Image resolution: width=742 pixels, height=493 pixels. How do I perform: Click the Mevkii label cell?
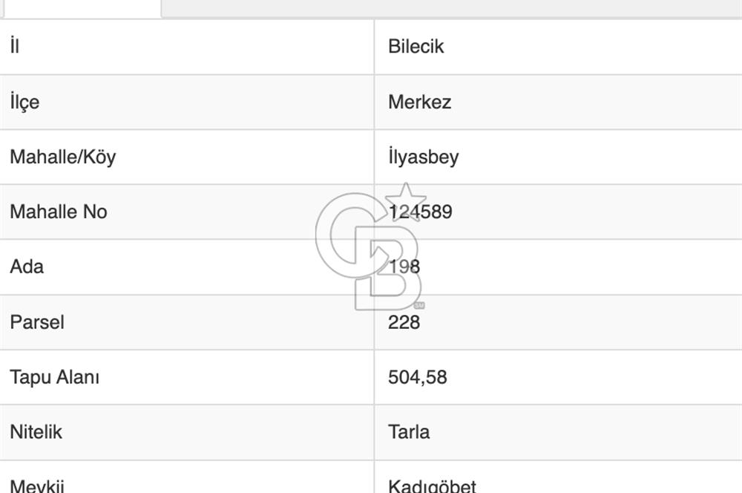tap(37, 486)
